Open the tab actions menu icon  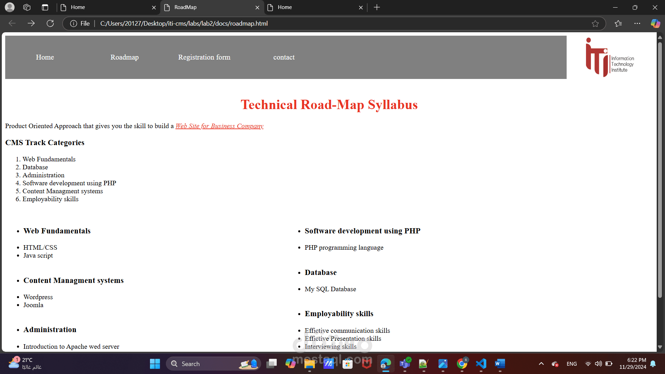tap(45, 7)
